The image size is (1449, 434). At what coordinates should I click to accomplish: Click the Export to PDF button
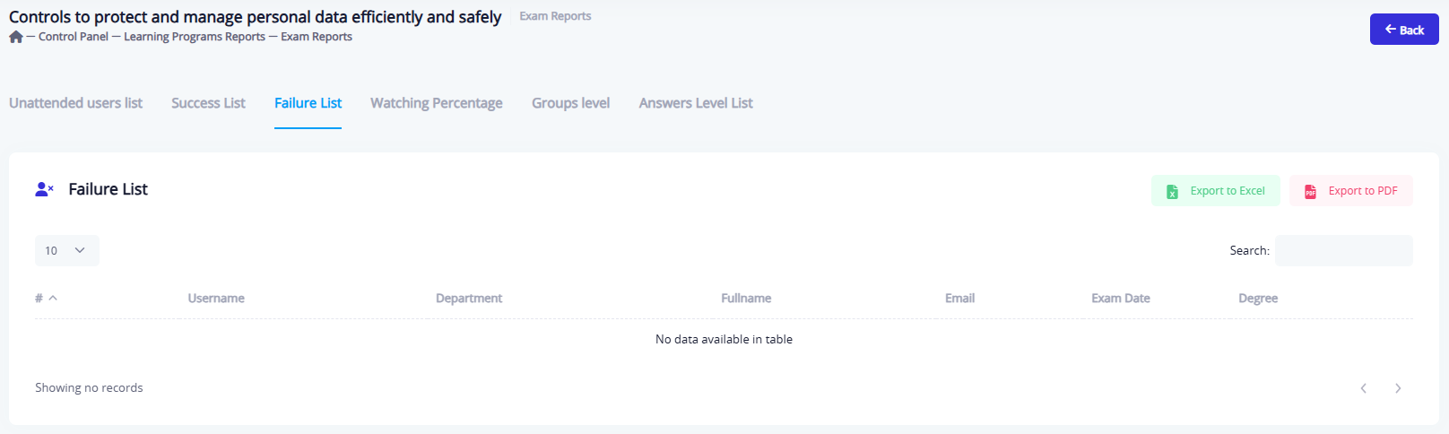tap(1350, 191)
